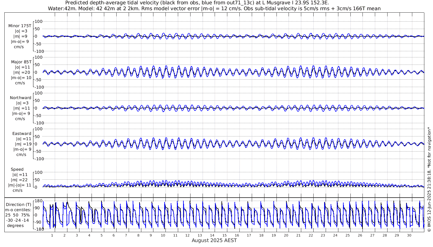433x247 pixels.
Task: Click the -90 tick on the Direction axis
Action: [38, 222]
